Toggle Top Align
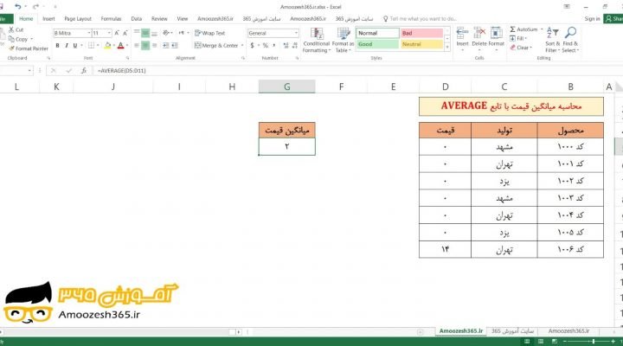The image size is (623, 346). pyautogui.click(x=137, y=33)
